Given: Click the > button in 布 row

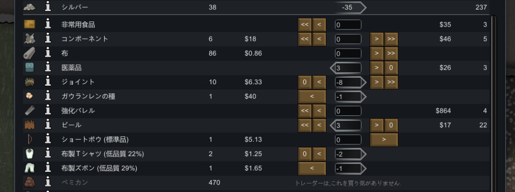Looking at the screenshot, I should tap(377, 54).
